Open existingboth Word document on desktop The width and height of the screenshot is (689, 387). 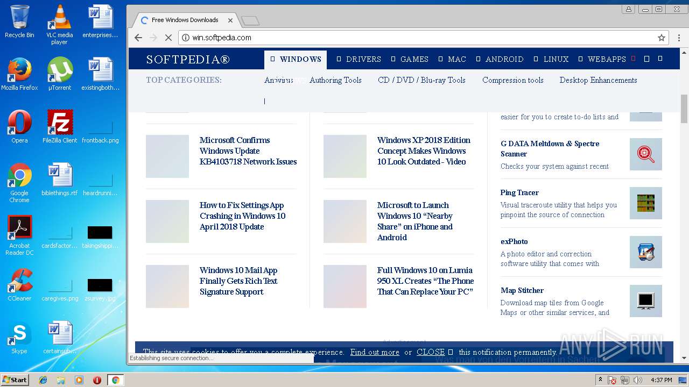point(100,74)
